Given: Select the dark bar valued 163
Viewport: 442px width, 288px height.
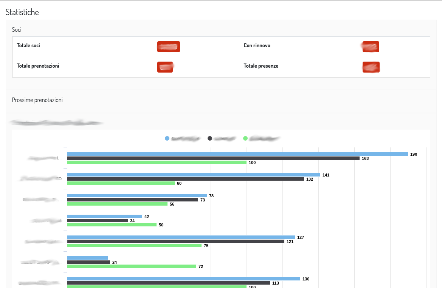Looking at the screenshot, I should tap(213, 158).
